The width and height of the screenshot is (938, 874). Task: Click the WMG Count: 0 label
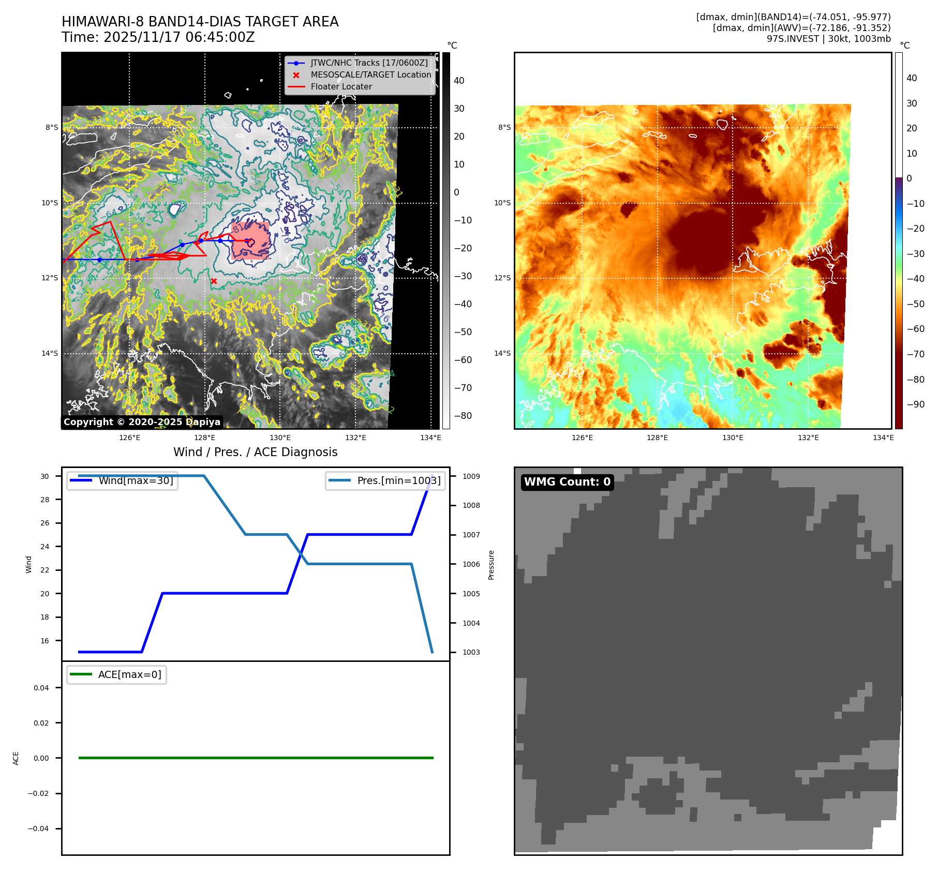567,482
